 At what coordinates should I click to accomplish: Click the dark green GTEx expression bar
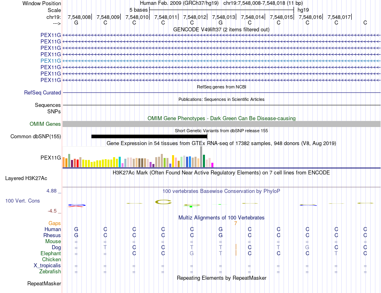(x=204, y=161)
